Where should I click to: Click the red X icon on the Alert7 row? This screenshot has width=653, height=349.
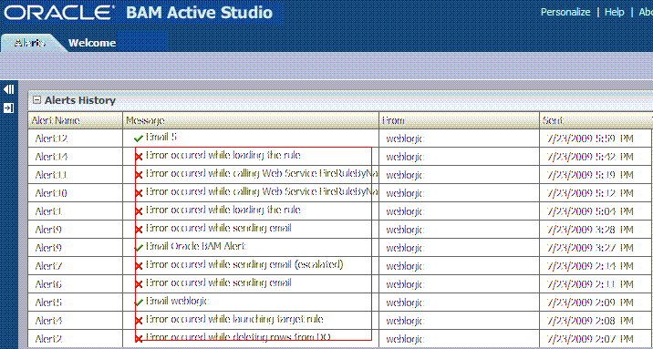[x=140, y=265]
